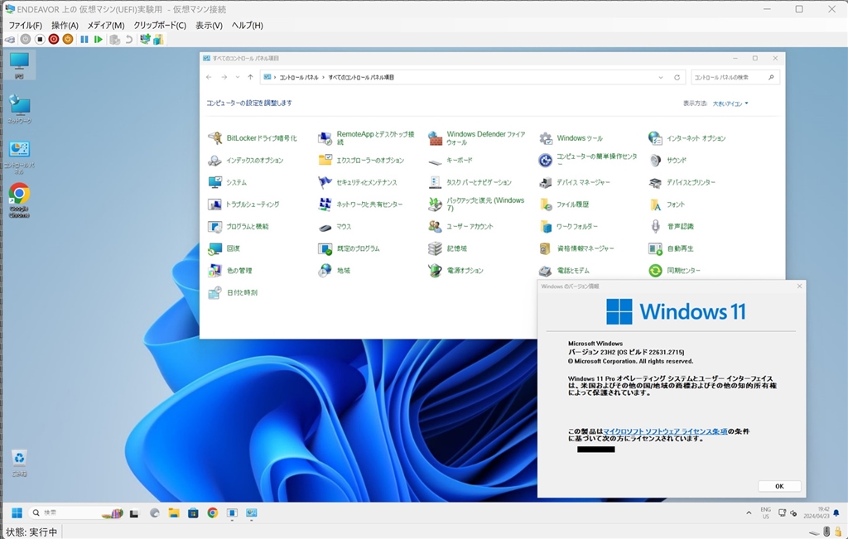The height and width of the screenshot is (539, 848).
Task: Open the クリップボード(C) menu
Action: (160, 26)
